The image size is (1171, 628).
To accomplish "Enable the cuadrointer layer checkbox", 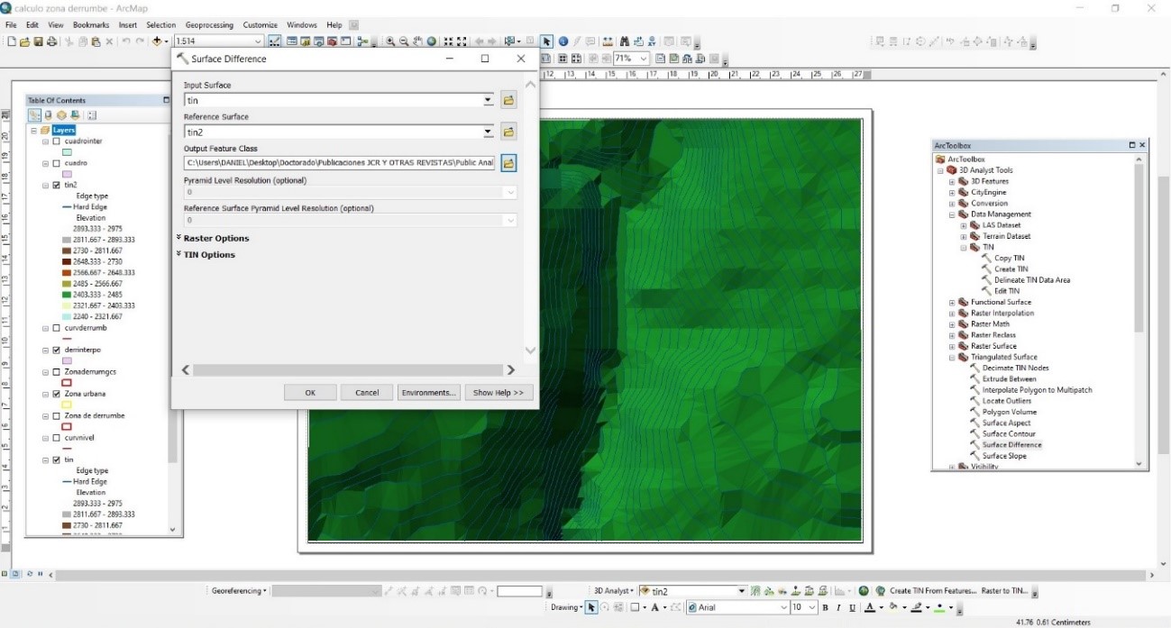I will (57, 141).
